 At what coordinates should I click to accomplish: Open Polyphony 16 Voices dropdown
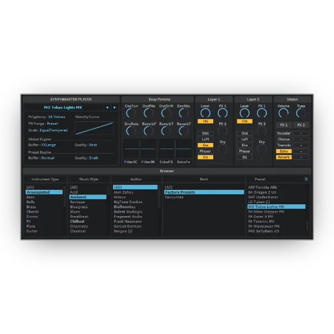pyautogui.click(x=57, y=117)
